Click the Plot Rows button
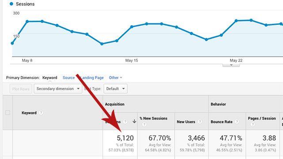The height and width of the screenshot is (159, 283). 21,89
